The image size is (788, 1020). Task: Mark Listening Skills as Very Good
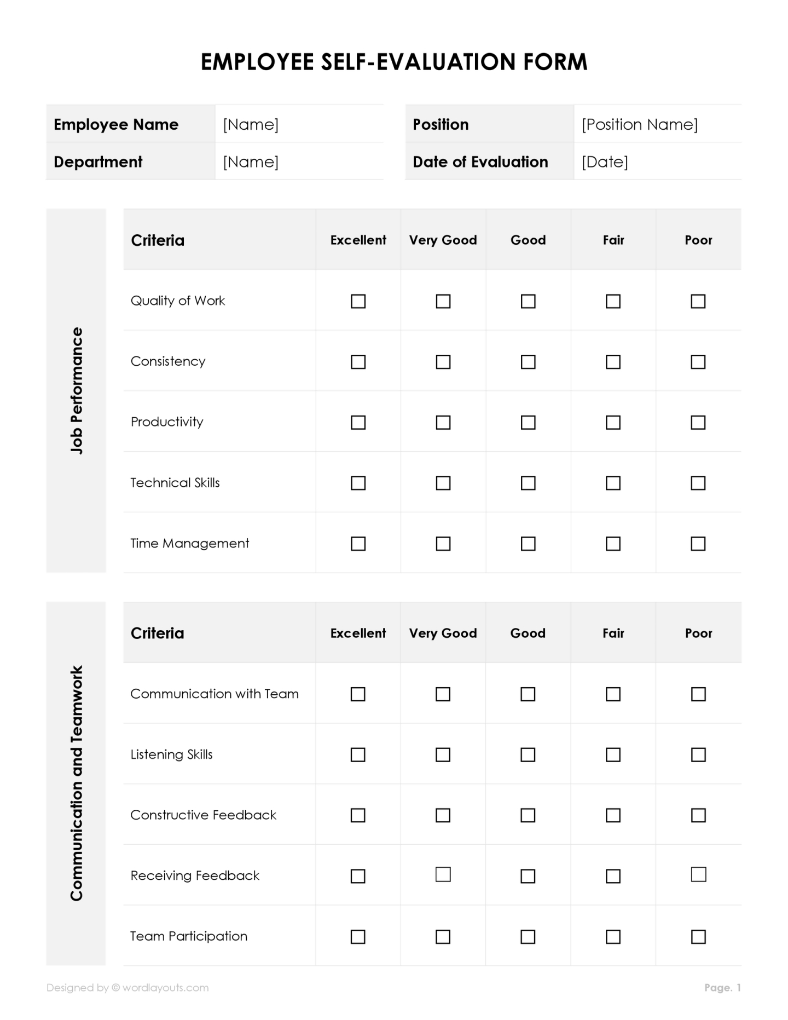coord(443,754)
